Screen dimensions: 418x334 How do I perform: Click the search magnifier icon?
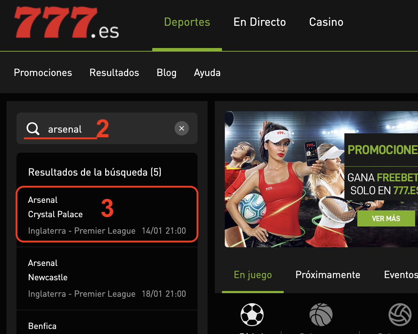click(33, 129)
